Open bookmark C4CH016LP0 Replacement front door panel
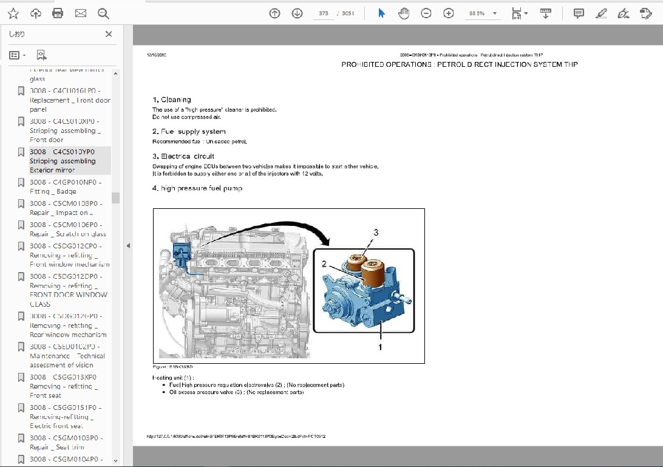 (70, 100)
